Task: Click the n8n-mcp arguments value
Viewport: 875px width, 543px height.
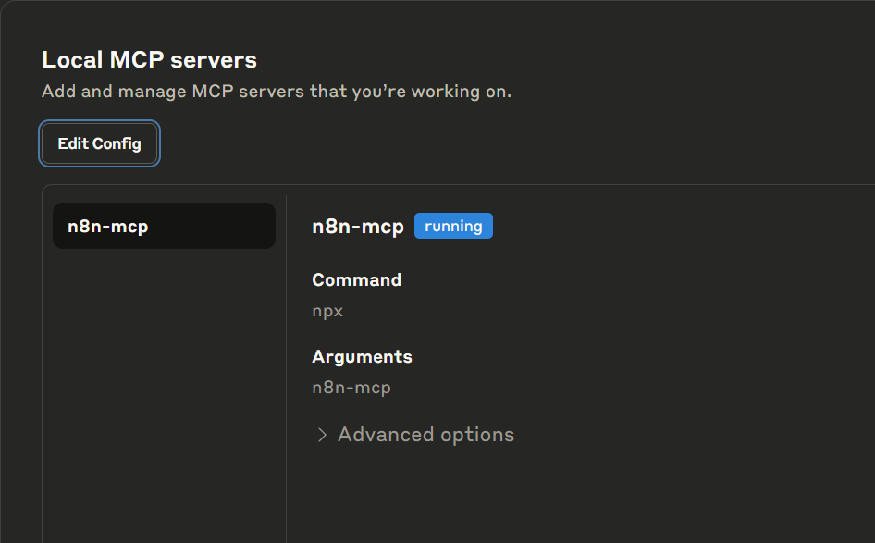Action: tap(351, 388)
